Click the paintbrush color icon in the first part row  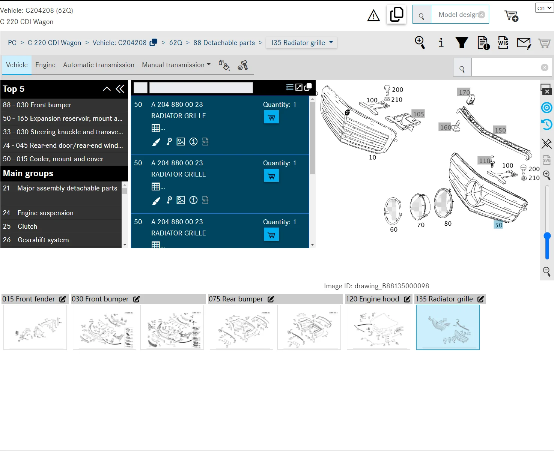point(156,142)
